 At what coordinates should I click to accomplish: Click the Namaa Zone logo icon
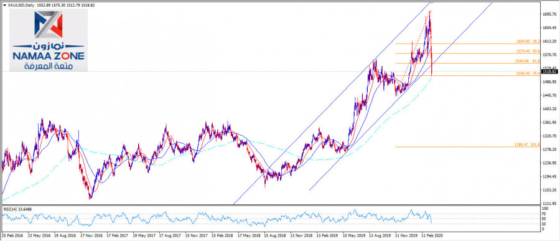(x=48, y=24)
